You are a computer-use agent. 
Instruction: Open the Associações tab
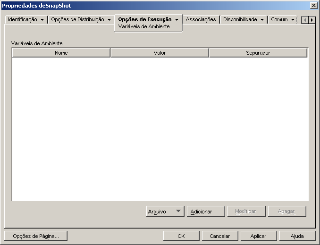(x=201, y=19)
